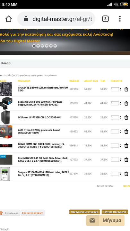Focus quantity field for Crucial BX500 240 GB
The height and width of the screenshot is (231, 130).
point(115,160)
